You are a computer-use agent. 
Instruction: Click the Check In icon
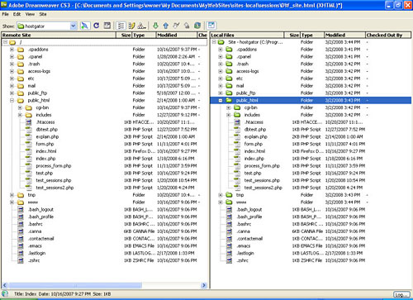[187, 26]
